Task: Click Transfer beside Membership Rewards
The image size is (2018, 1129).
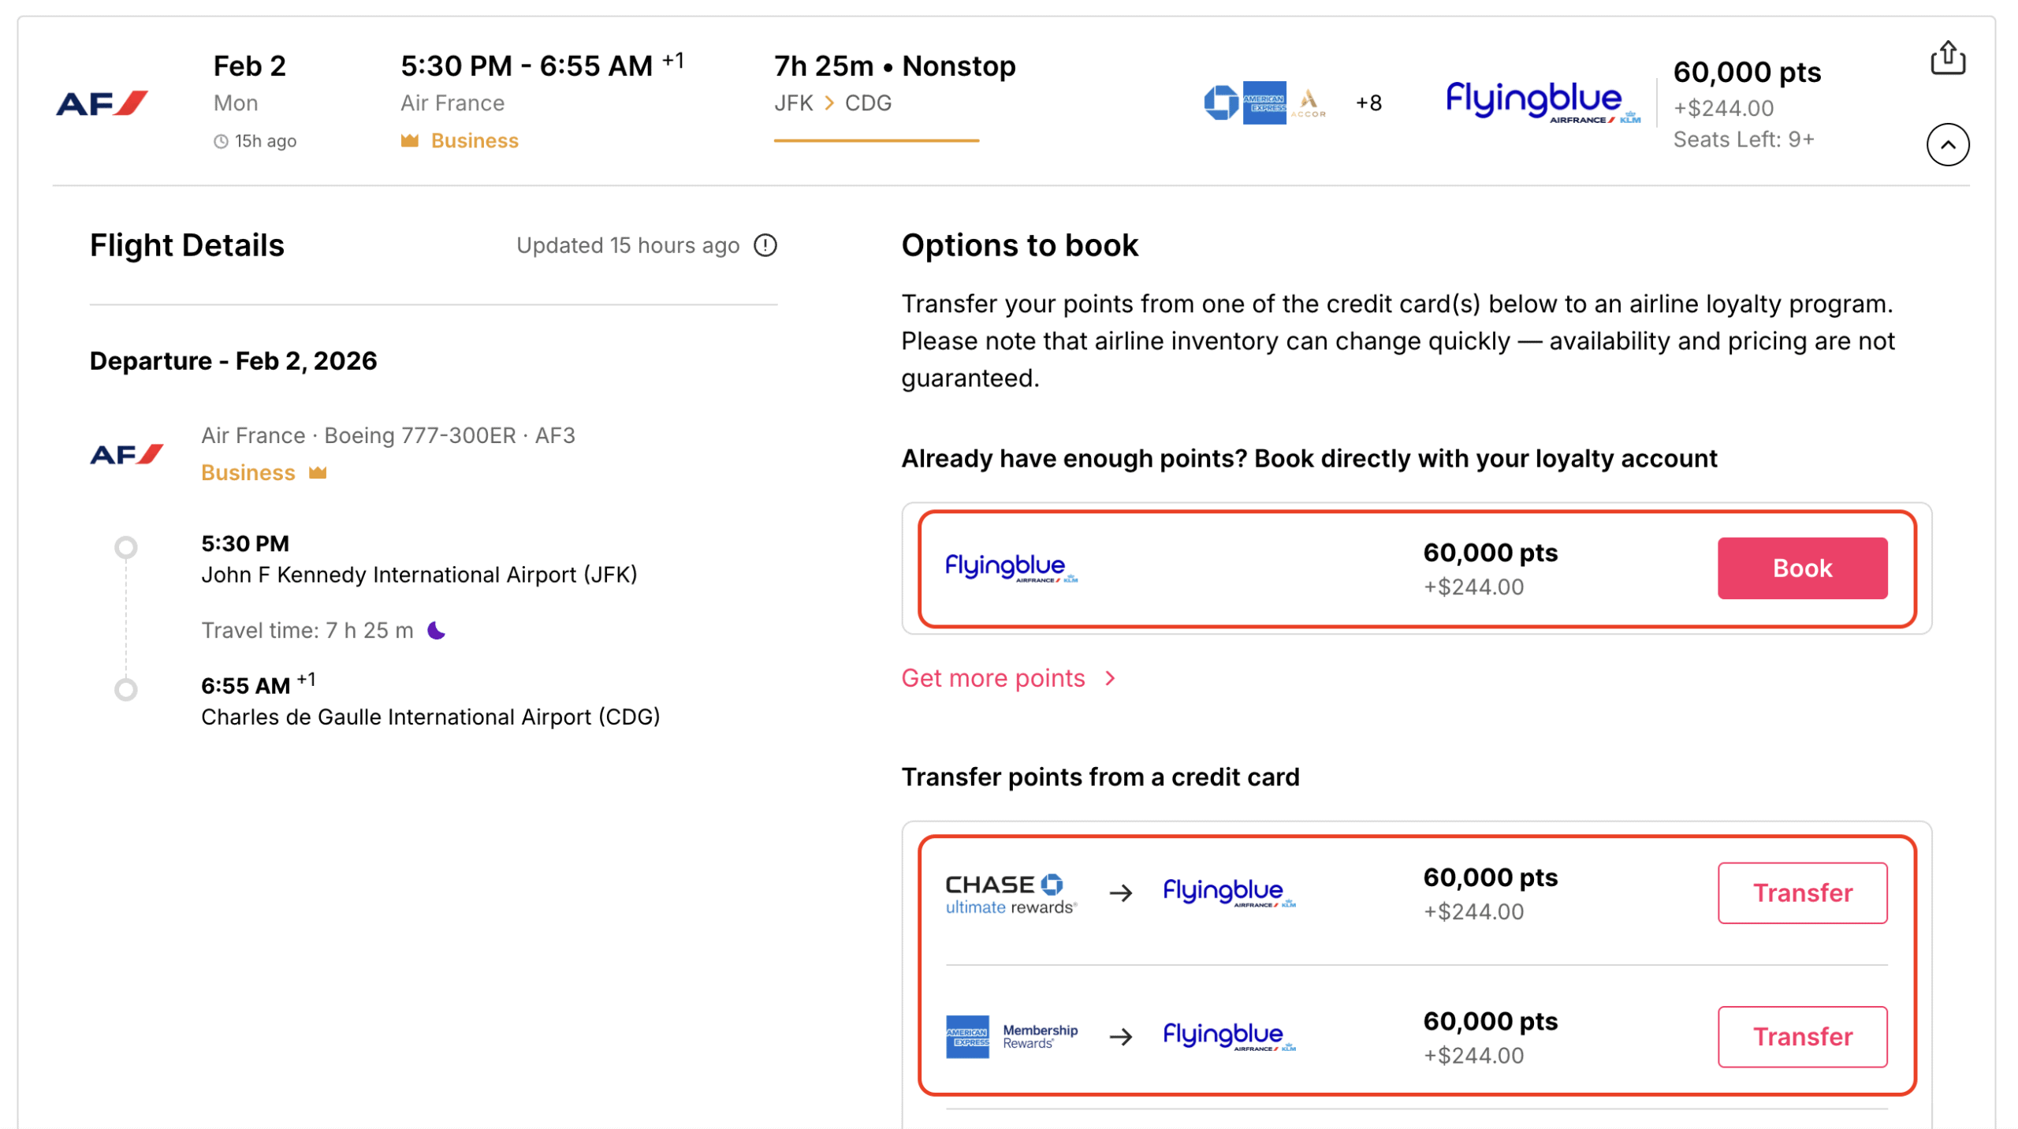Action: 1802,1037
